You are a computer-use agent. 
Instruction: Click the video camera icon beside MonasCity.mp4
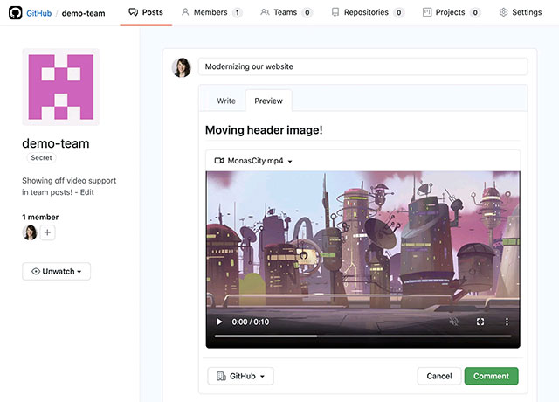click(x=219, y=161)
